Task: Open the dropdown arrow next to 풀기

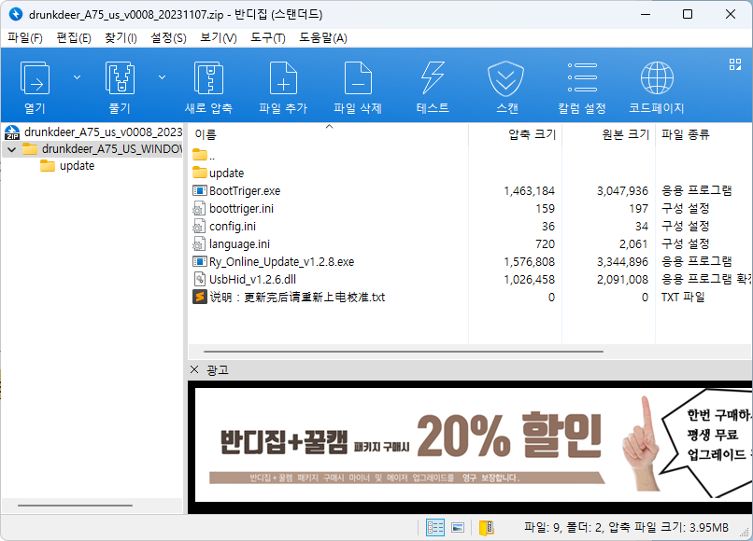Action: click(163, 77)
